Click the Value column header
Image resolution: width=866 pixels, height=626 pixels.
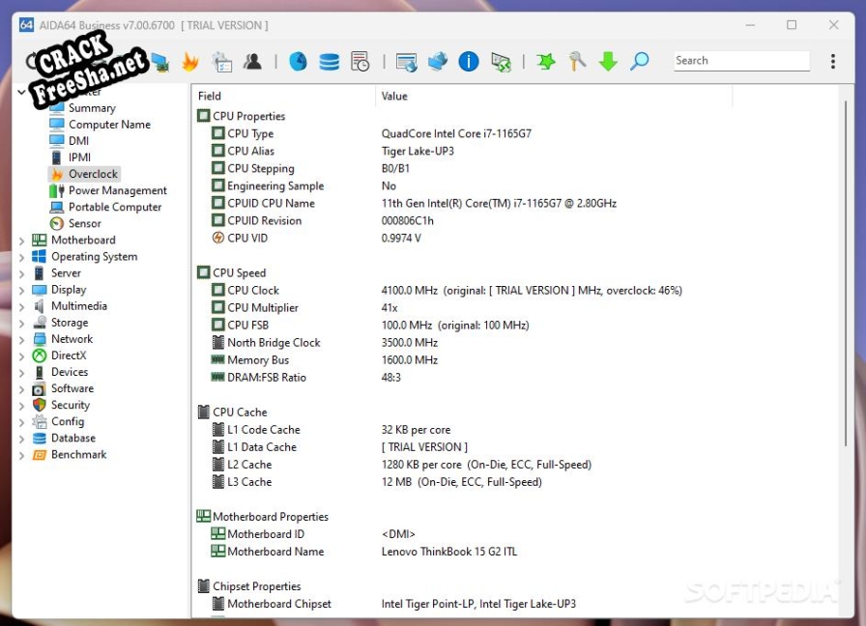(394, 96)
